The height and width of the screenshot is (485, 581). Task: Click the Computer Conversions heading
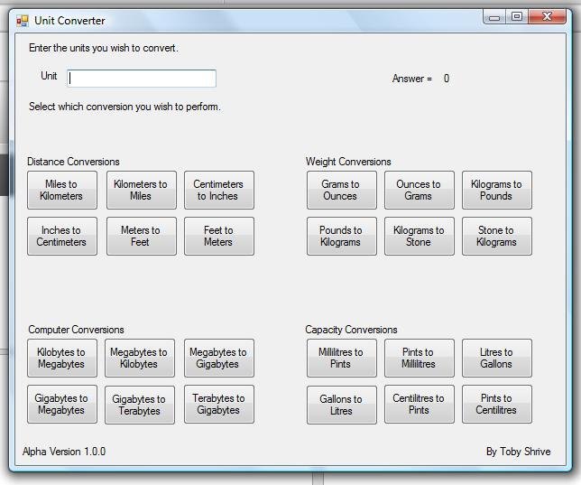point(76,330)
